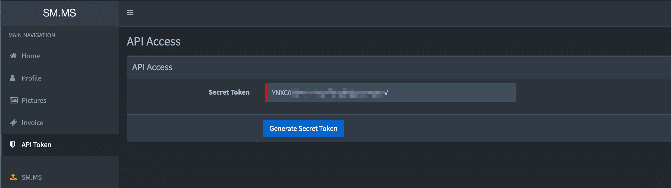This screenshot has width=671, height=188.
Task: Select the Invoice menu label
Action: coord(32,123)
